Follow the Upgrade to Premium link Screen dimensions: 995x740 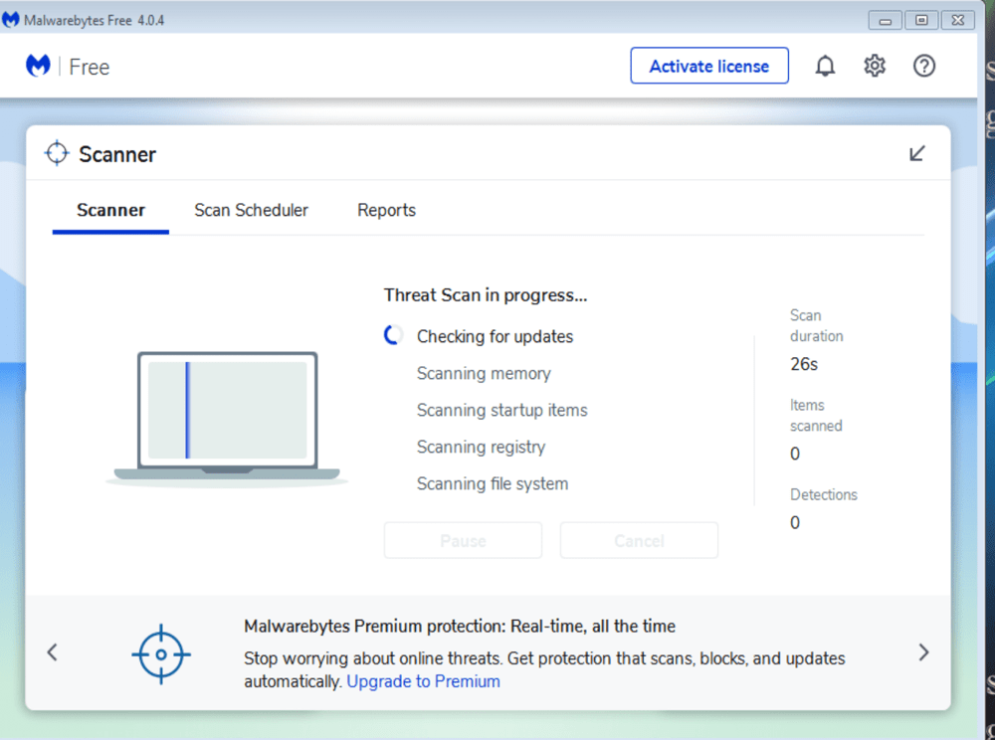pyautogui.click(x=423, y=681)
